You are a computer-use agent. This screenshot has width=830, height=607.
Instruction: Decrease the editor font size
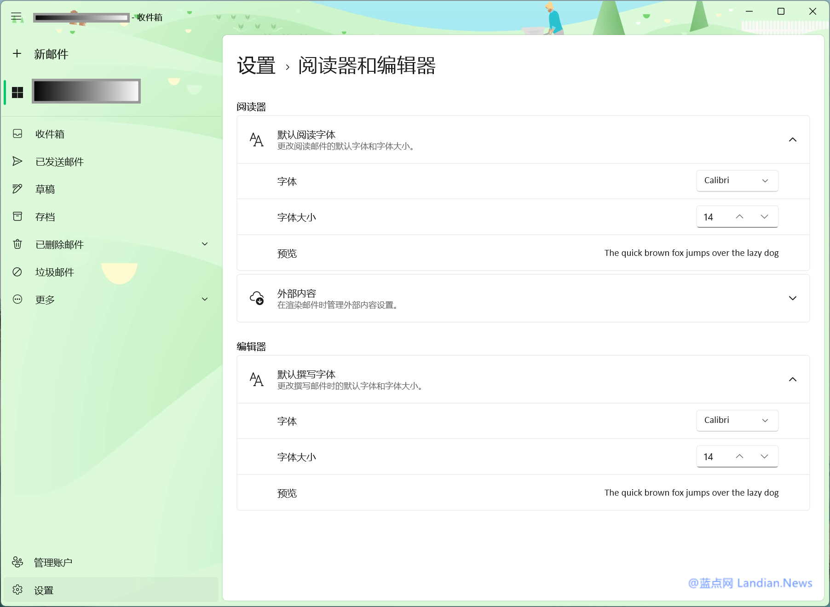coord(764,457)
